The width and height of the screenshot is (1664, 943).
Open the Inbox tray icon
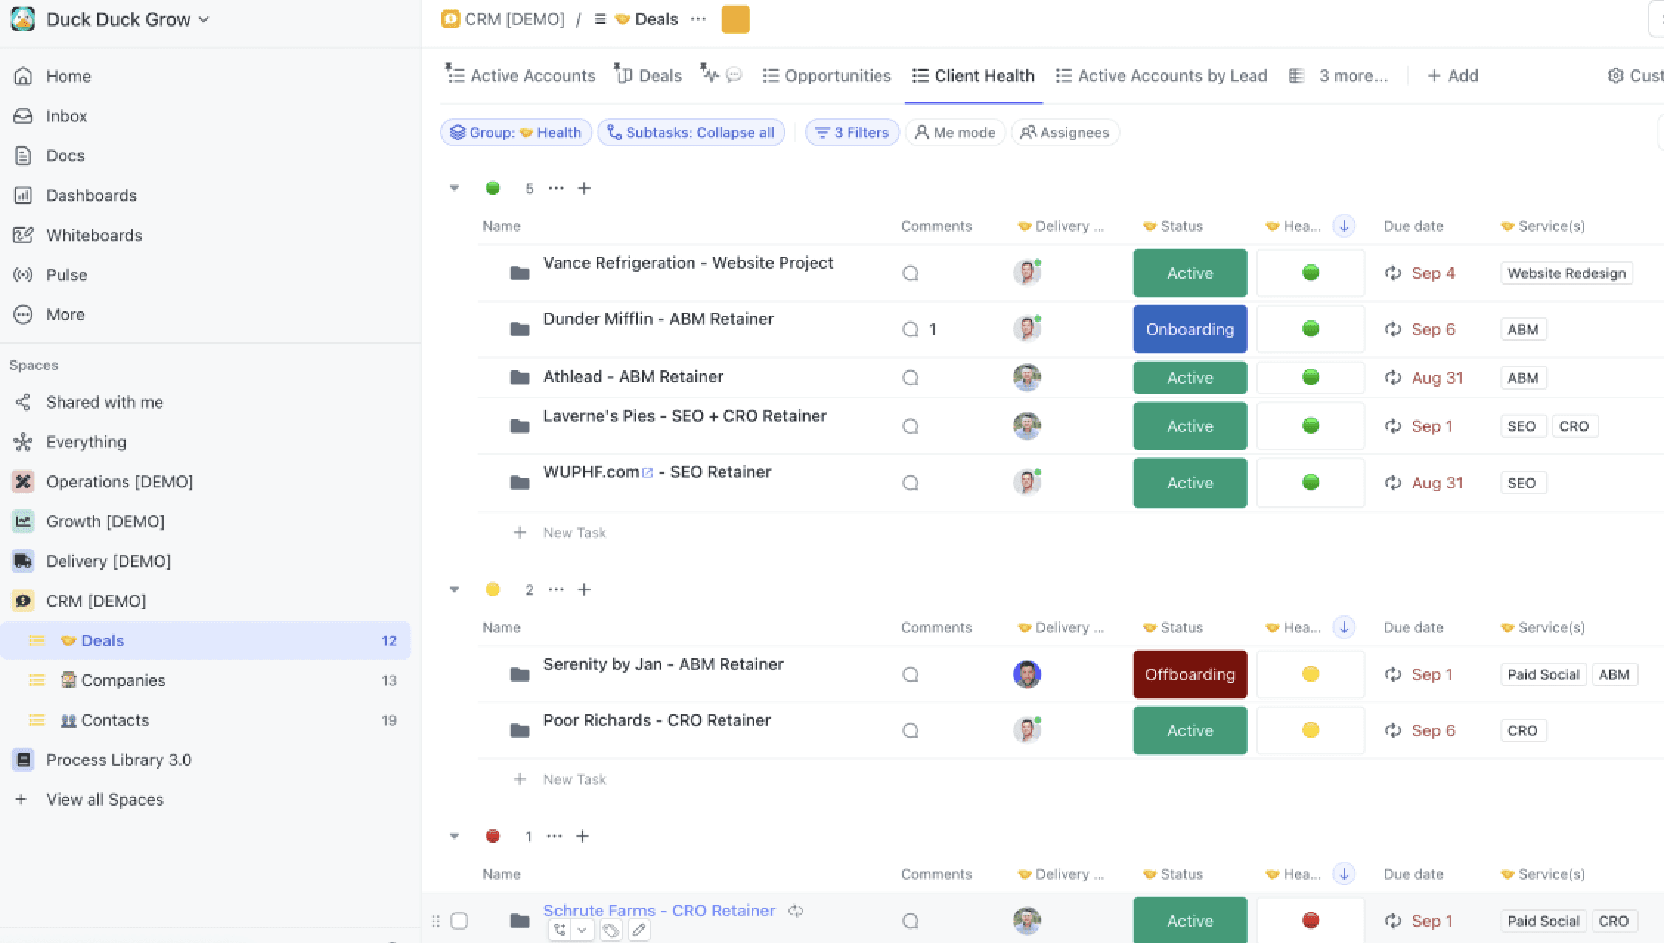(23, 116)
